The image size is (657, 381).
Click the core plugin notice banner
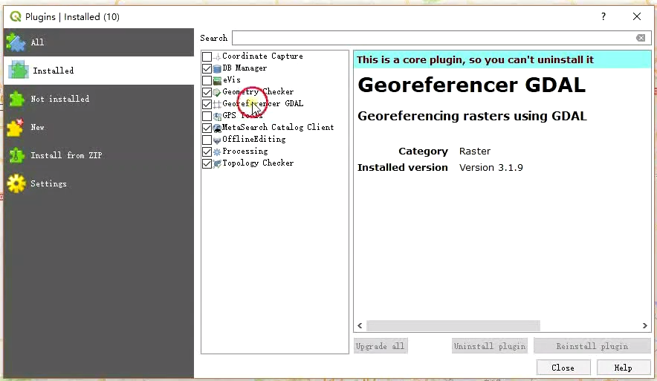(502, 60)
